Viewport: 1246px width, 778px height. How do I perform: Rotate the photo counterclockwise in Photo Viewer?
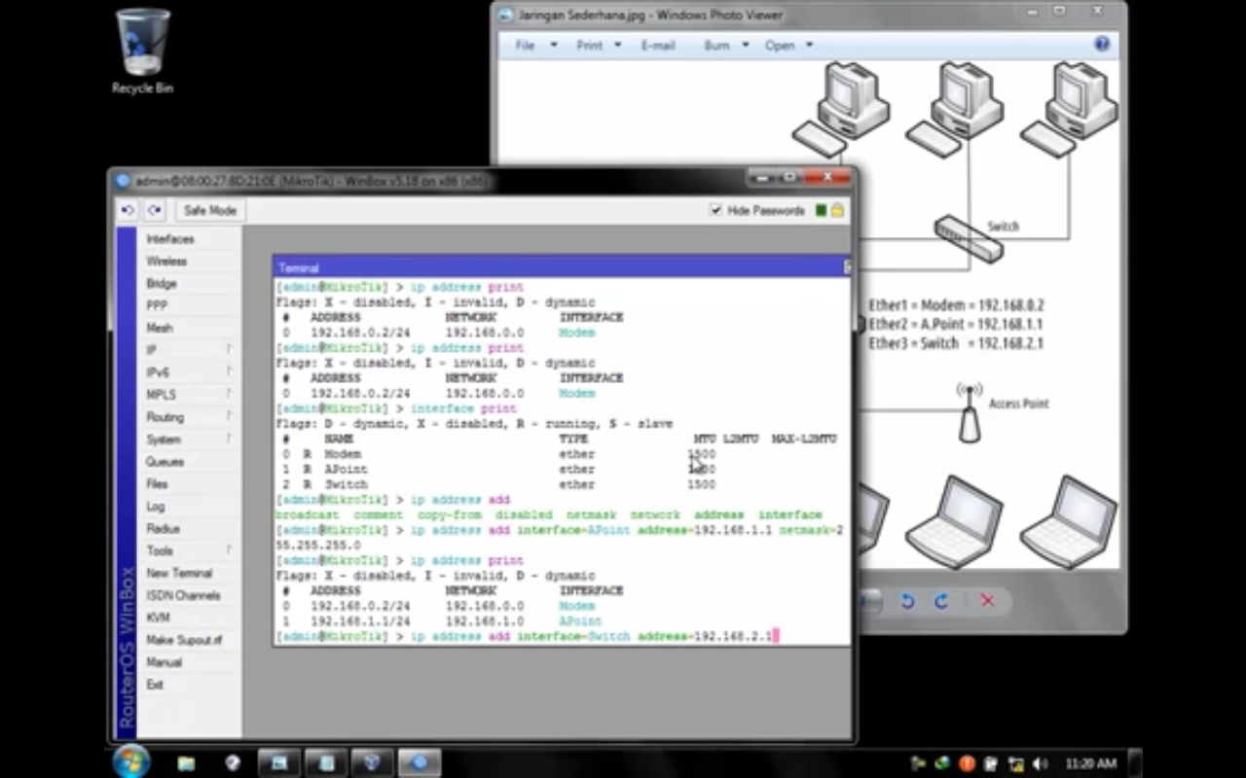pos(907,601)
